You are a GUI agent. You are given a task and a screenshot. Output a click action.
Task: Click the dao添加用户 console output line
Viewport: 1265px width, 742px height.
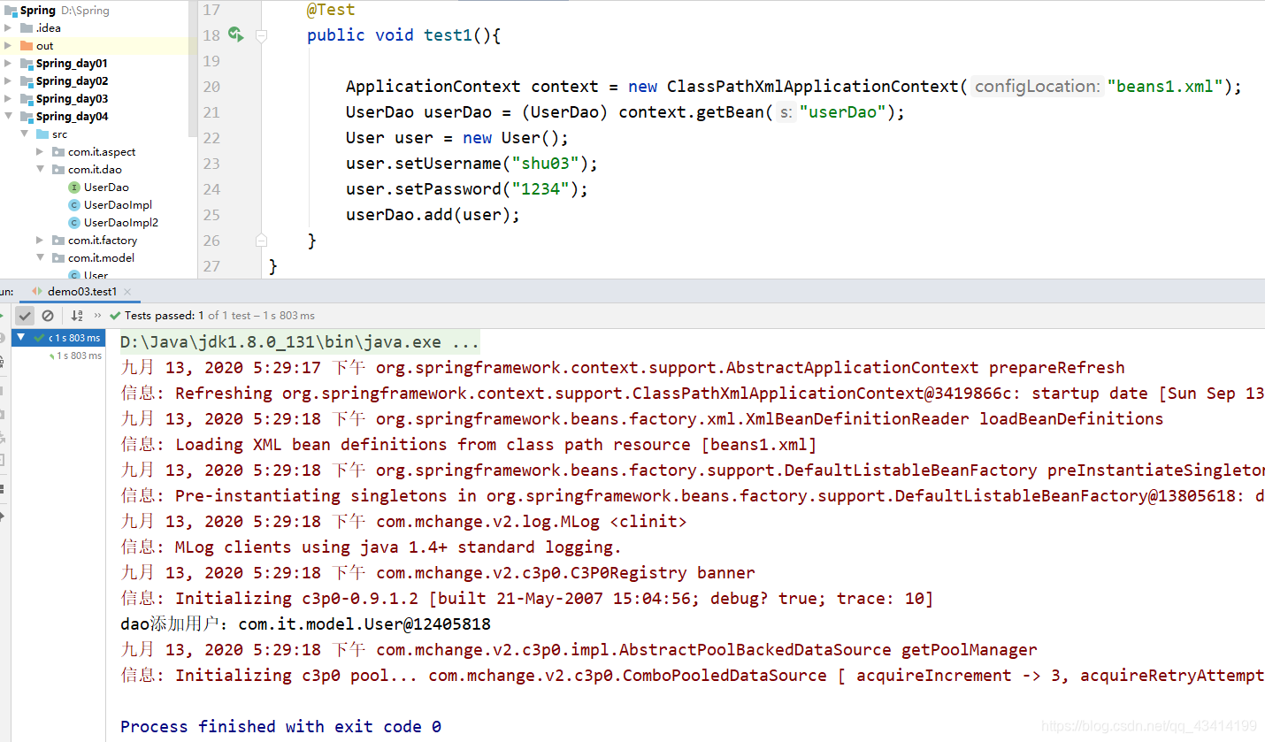(305, 623)
